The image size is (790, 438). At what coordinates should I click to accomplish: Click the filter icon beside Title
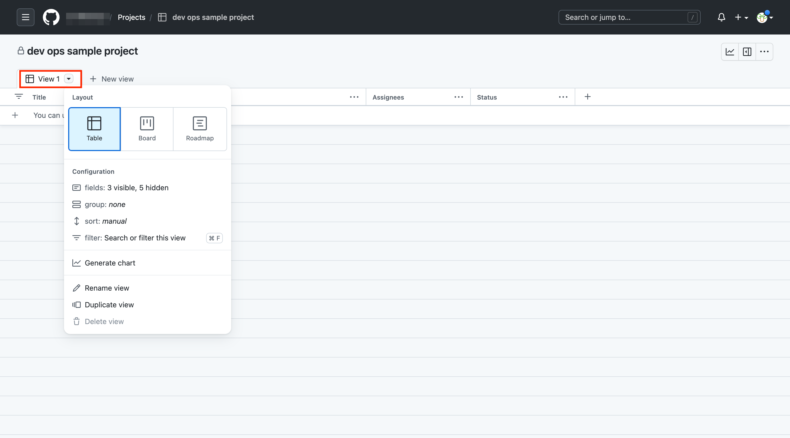(19, 97)
